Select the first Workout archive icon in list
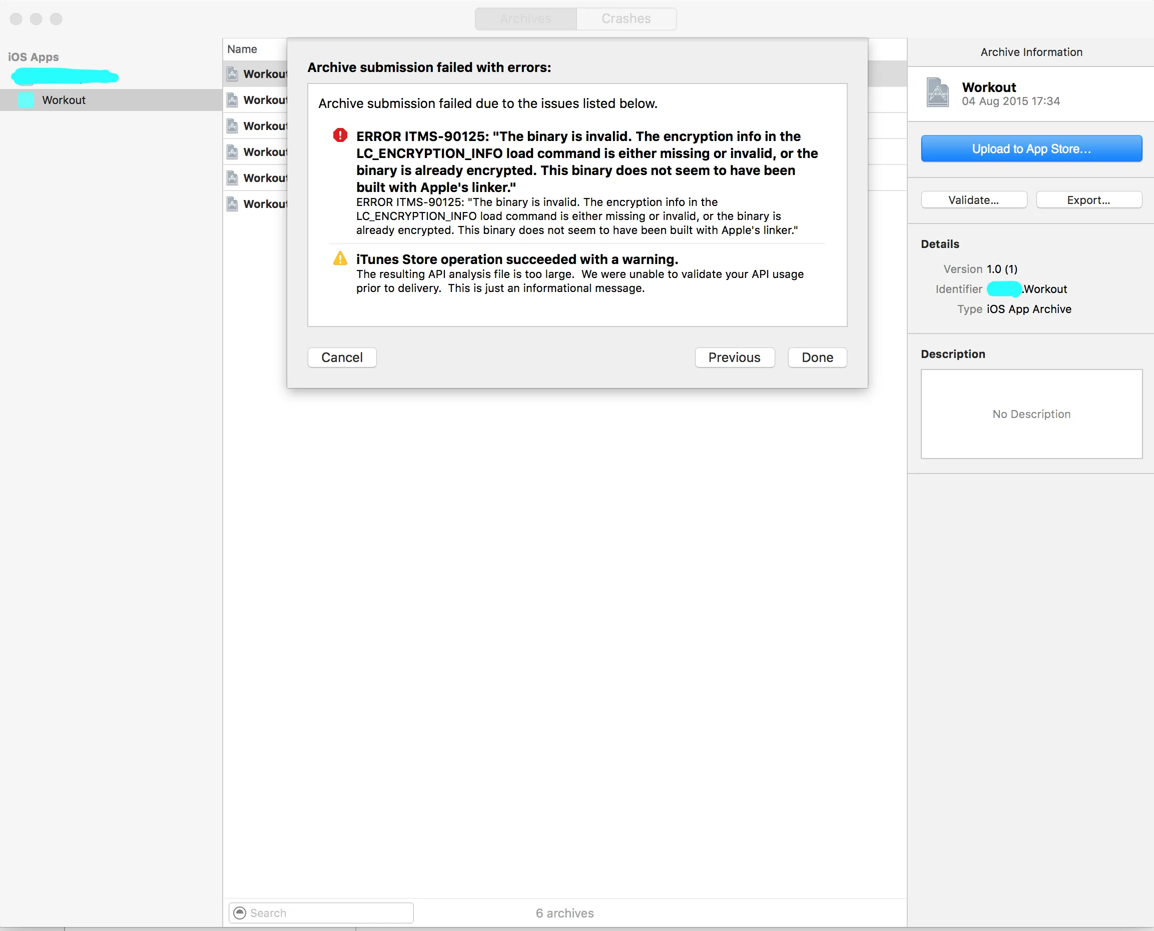The image size is (1154, 931). tap(232, 74)
